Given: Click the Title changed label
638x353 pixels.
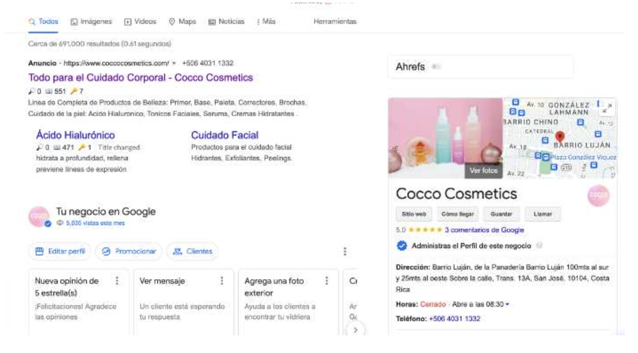Looking at the screenshot, I should pos(119,147).
